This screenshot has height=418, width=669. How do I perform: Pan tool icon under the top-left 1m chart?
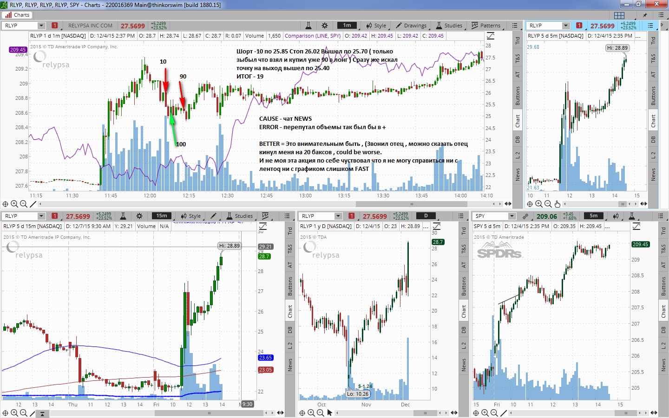[6, 204]
